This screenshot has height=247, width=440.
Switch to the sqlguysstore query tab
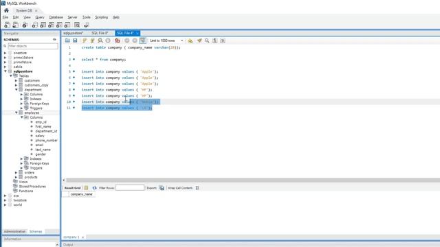click(x=74, y=33)
